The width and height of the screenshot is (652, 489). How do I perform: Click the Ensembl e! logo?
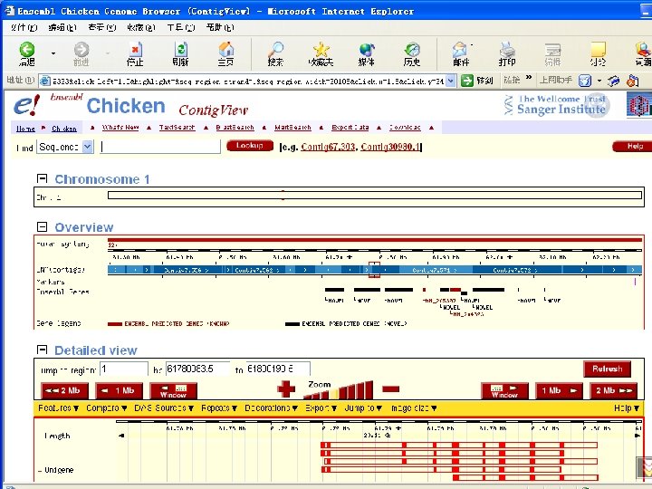pos(26,105)
